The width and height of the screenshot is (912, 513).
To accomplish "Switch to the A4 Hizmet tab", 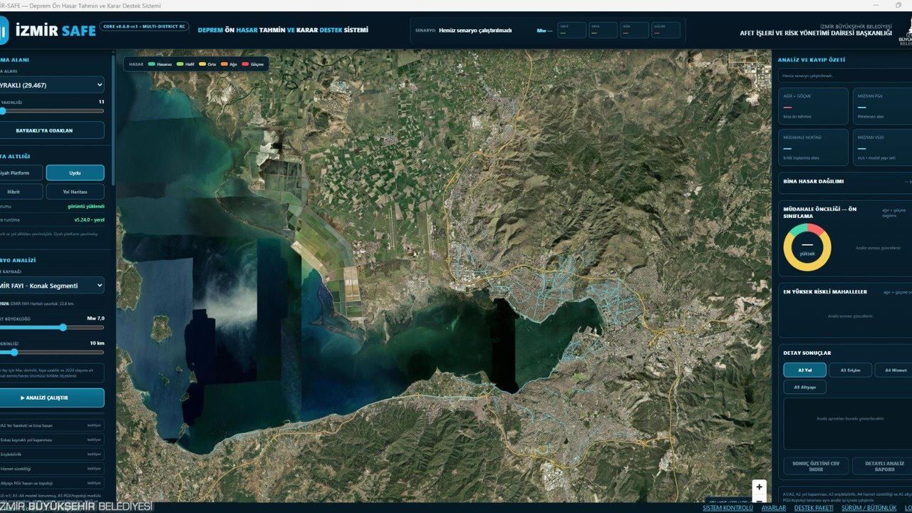I will click(x=893, y=370).
